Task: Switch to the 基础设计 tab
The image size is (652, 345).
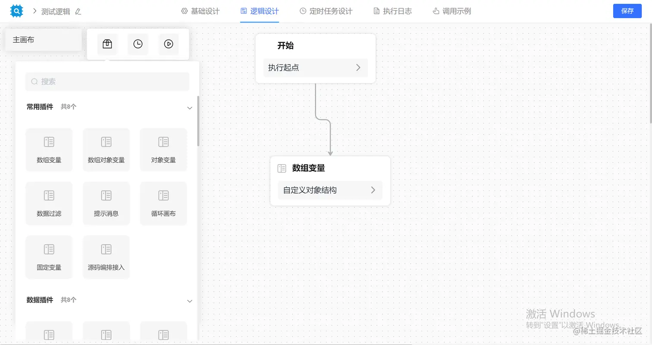Action: 201,11
